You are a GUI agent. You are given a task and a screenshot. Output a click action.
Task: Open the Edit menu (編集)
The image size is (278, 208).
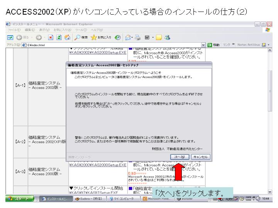tap(30, 30)
